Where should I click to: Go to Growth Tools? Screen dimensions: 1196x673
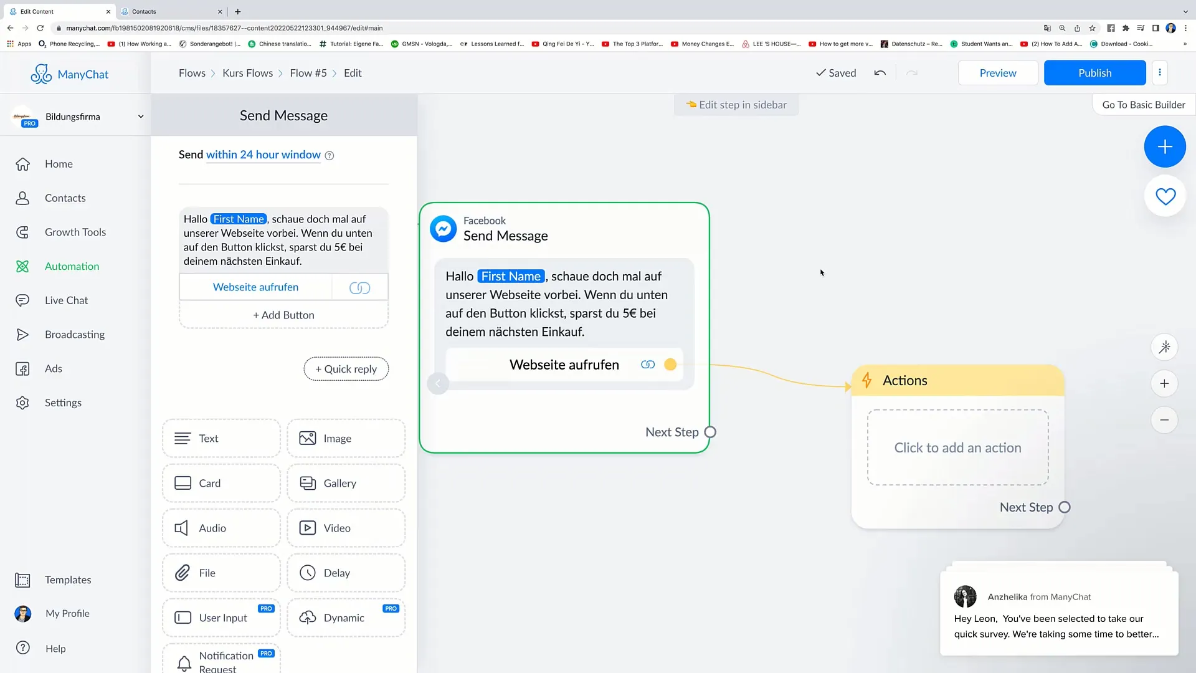[75, 232]
